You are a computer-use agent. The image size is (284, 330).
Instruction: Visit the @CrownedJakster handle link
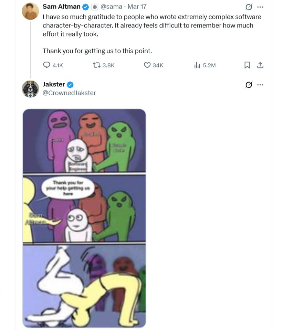(x=69, y=93)
